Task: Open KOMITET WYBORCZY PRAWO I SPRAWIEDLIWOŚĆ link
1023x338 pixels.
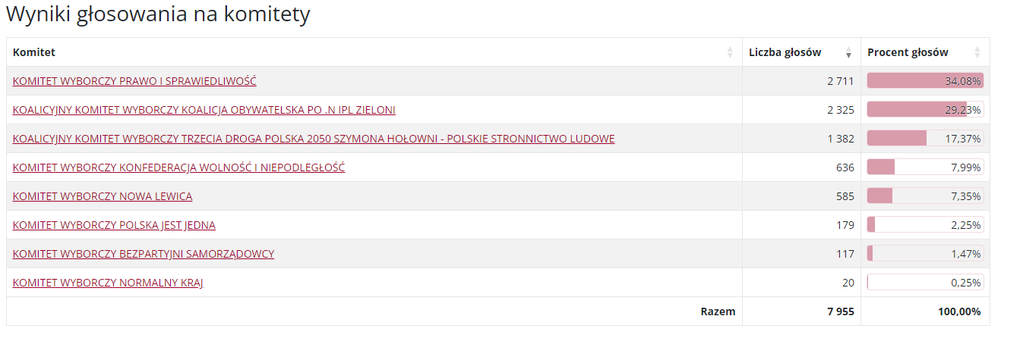Action: (x=134, y=81)
